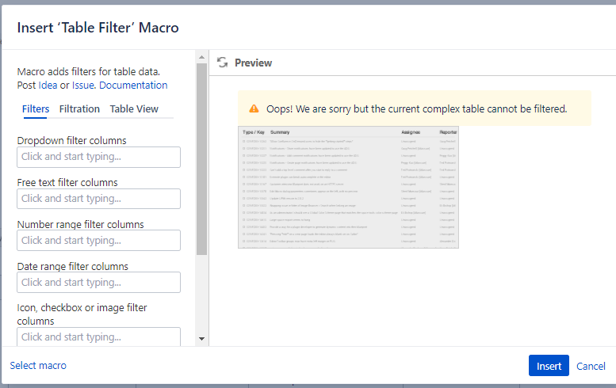Open Dropdown filter columns field

coord(98,157)
